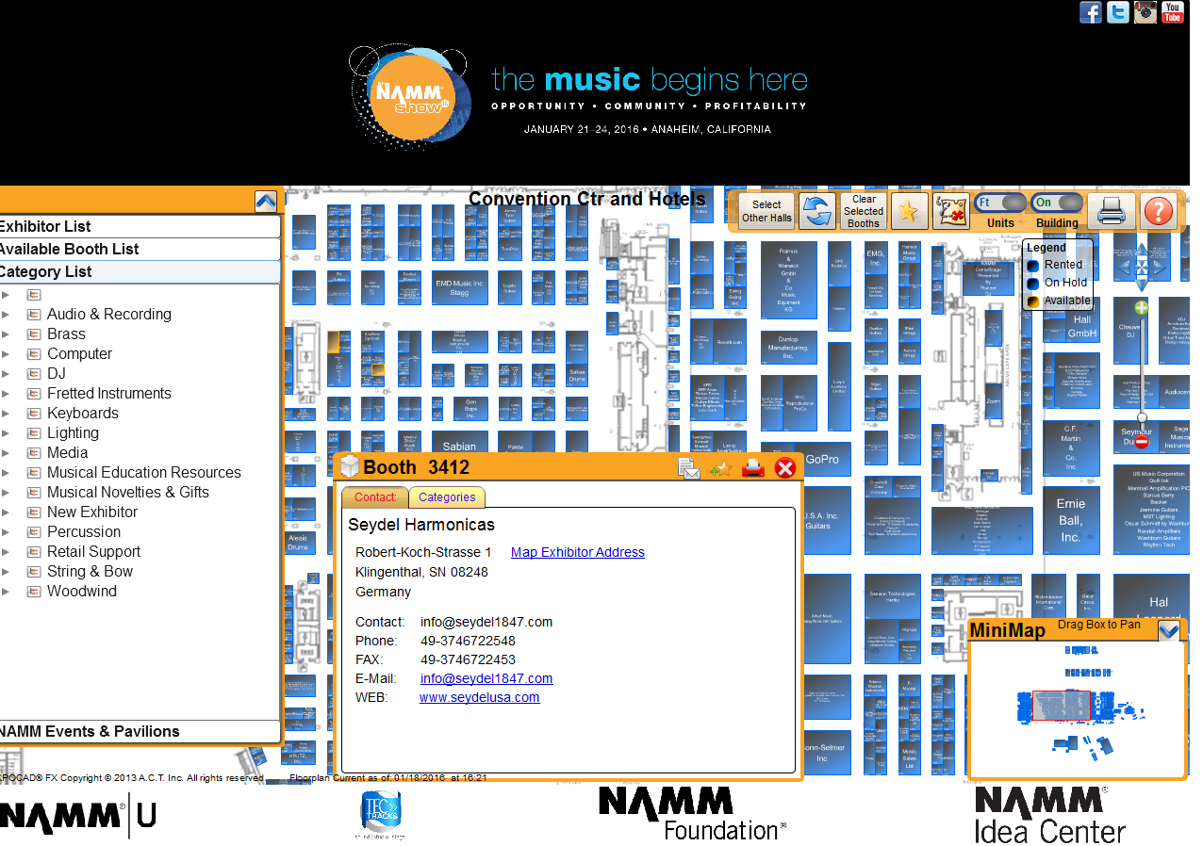Image resolution: width=1203 pixels, height=846 pixels.
Task: Expand the DJ category arrow
Action: click(x=6, y=373)
